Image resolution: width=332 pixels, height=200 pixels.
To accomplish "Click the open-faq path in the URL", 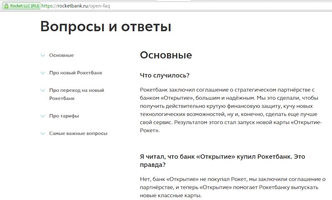I will coord(100,6).
